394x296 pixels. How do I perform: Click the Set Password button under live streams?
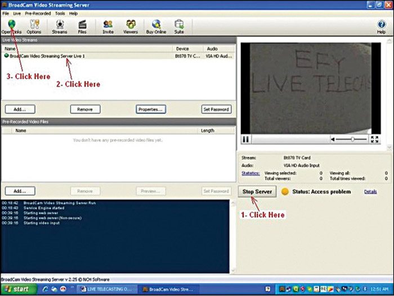click(x=216, y=109)
